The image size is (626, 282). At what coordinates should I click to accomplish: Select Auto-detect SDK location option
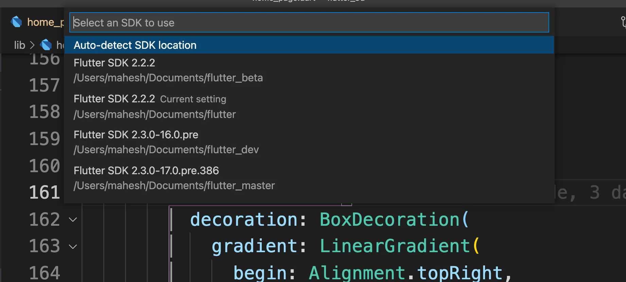[309, 45]
